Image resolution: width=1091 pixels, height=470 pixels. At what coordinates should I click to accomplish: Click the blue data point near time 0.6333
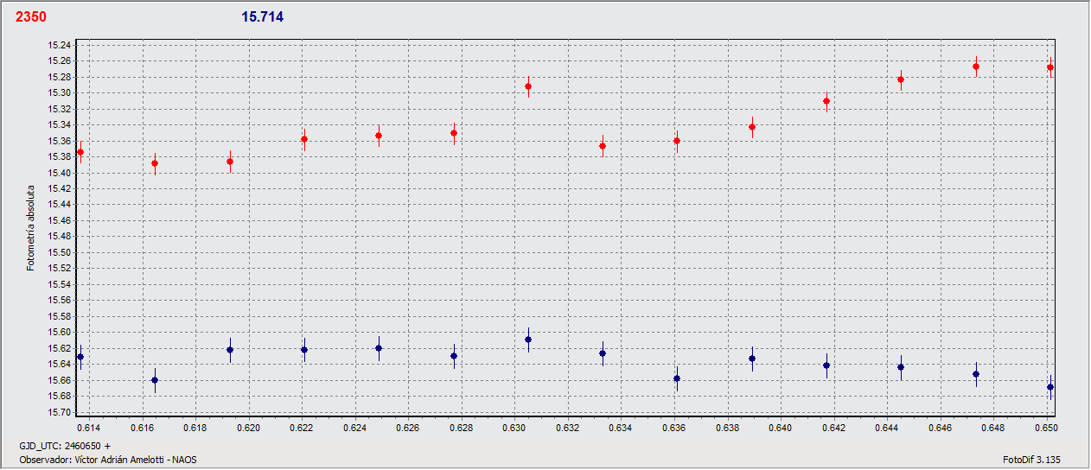pyautogui.click(x=603, y=353)
